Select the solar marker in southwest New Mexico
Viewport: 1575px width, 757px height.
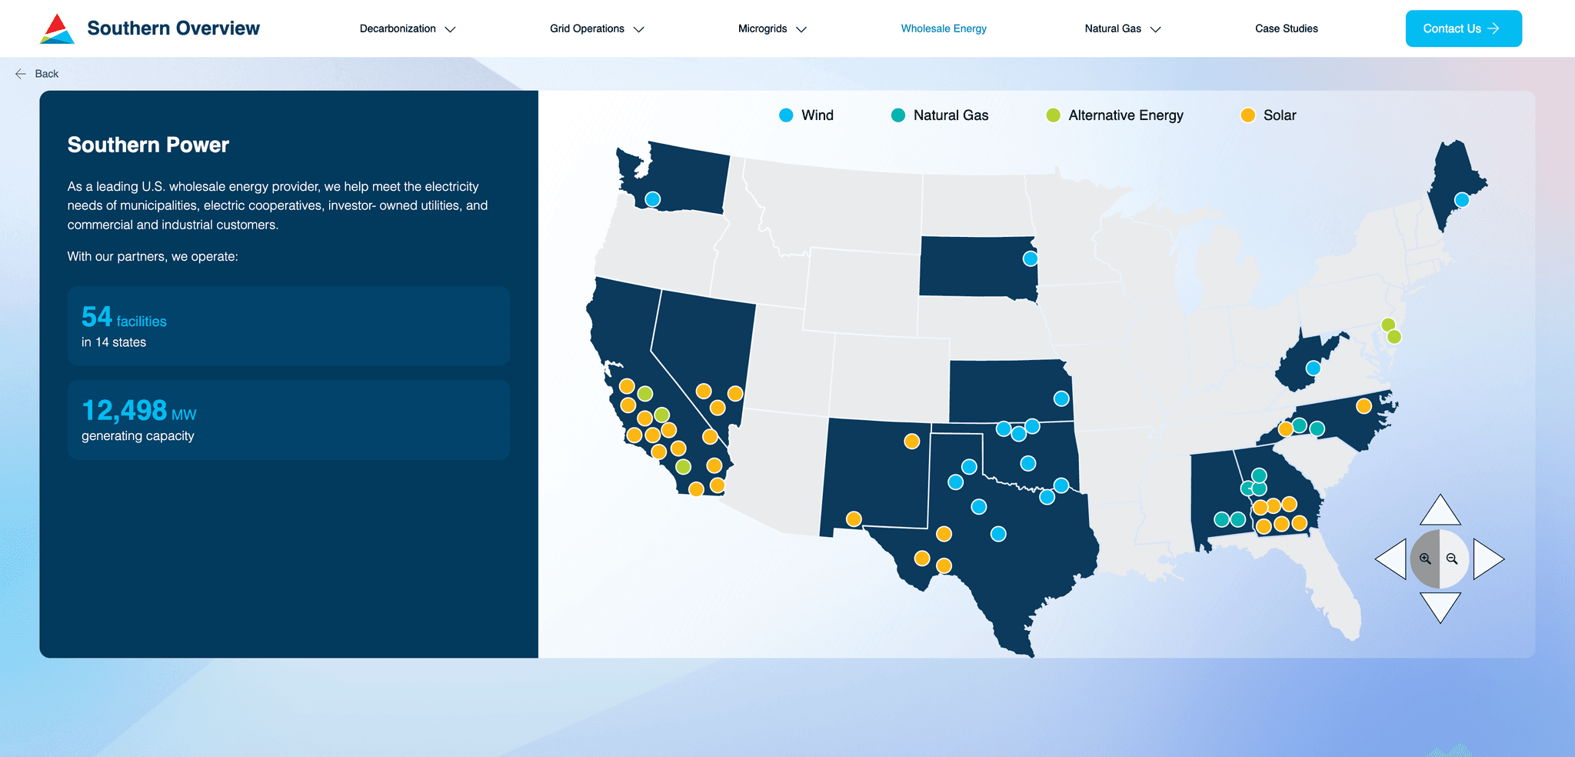tap(854, 519)
